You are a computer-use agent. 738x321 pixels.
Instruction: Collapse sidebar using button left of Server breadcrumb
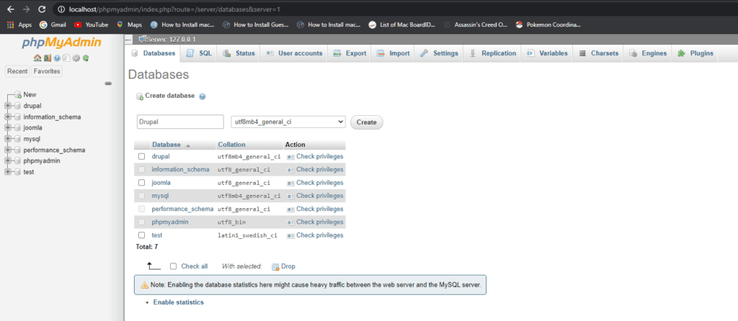pos(128,40)
